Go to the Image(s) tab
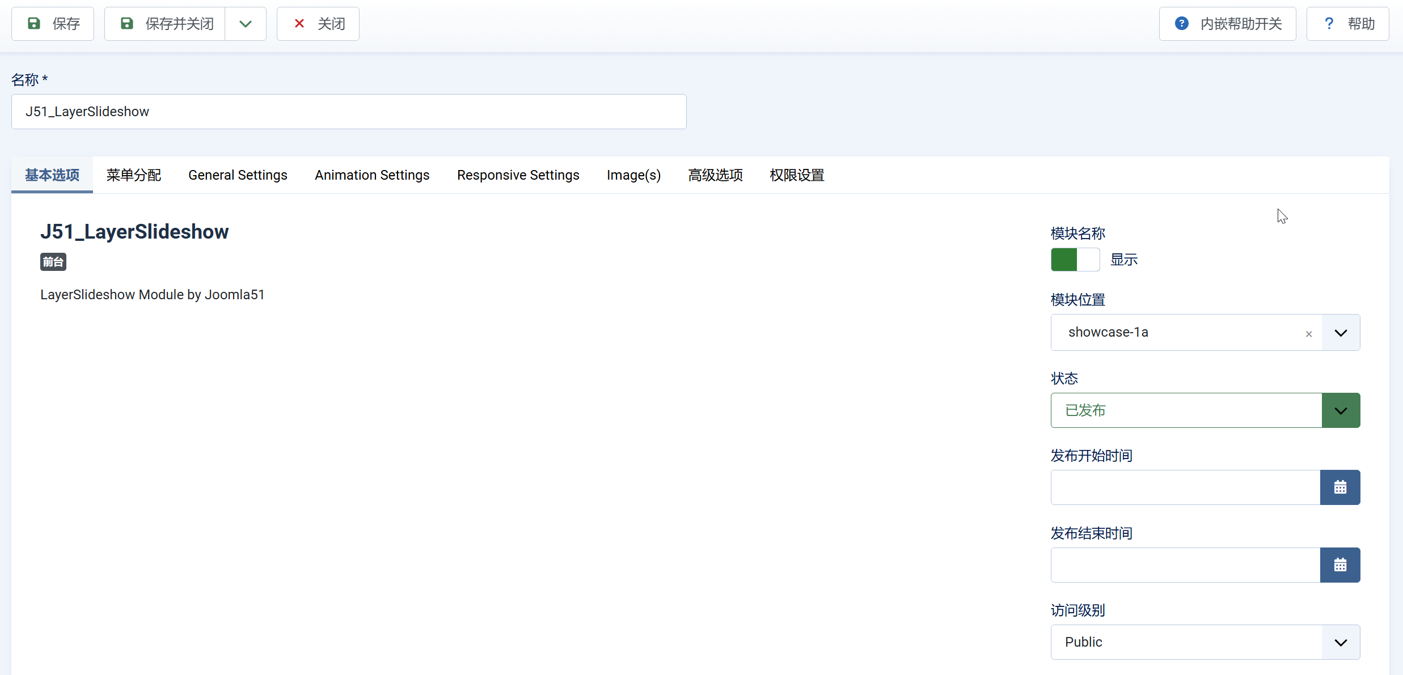This screenshot has height=675, width=1403. [x=633, y=175]
